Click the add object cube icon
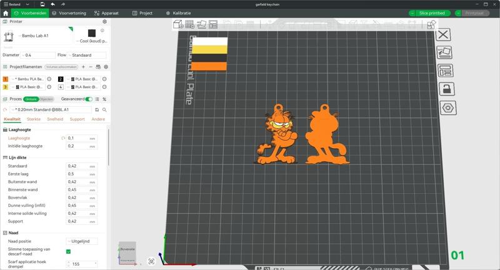Viewport: 500px width, 270px height. coord(178,24)
